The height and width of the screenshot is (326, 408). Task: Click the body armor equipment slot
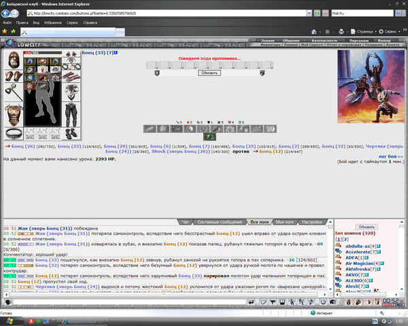tap(14, 115)
